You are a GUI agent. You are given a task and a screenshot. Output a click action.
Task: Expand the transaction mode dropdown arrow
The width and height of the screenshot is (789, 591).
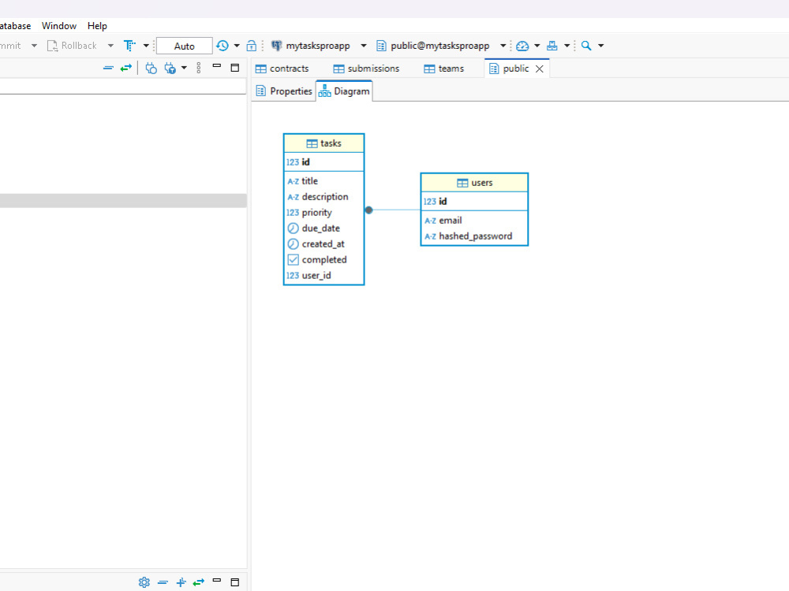[147, 46]
